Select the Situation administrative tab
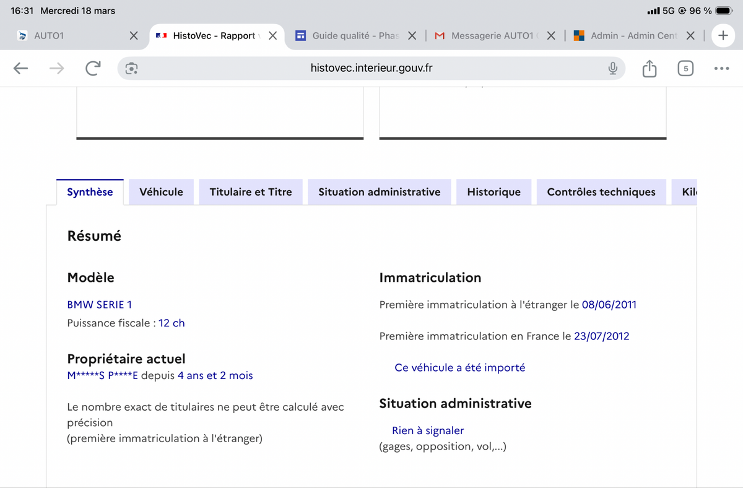This screenshot has height=488, width=743. tap(380, 192)
